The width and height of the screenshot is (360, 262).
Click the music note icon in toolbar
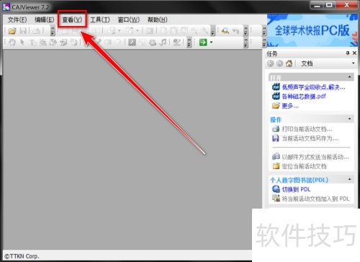pos(163,43)
